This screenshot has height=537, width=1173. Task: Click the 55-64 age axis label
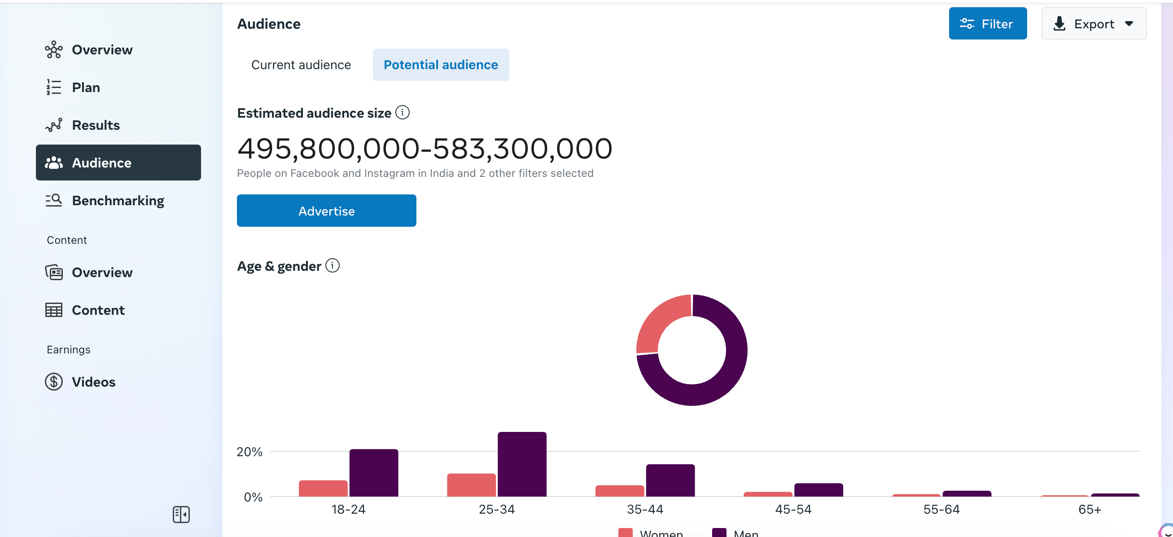(941, 509)
